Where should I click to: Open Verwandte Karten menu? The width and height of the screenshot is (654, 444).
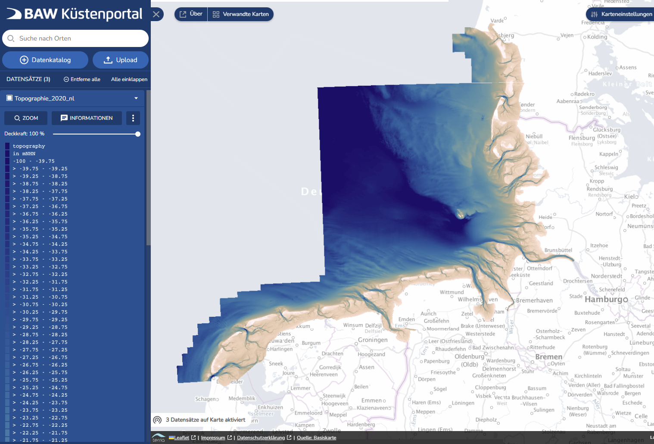click(x=241, y=14)
